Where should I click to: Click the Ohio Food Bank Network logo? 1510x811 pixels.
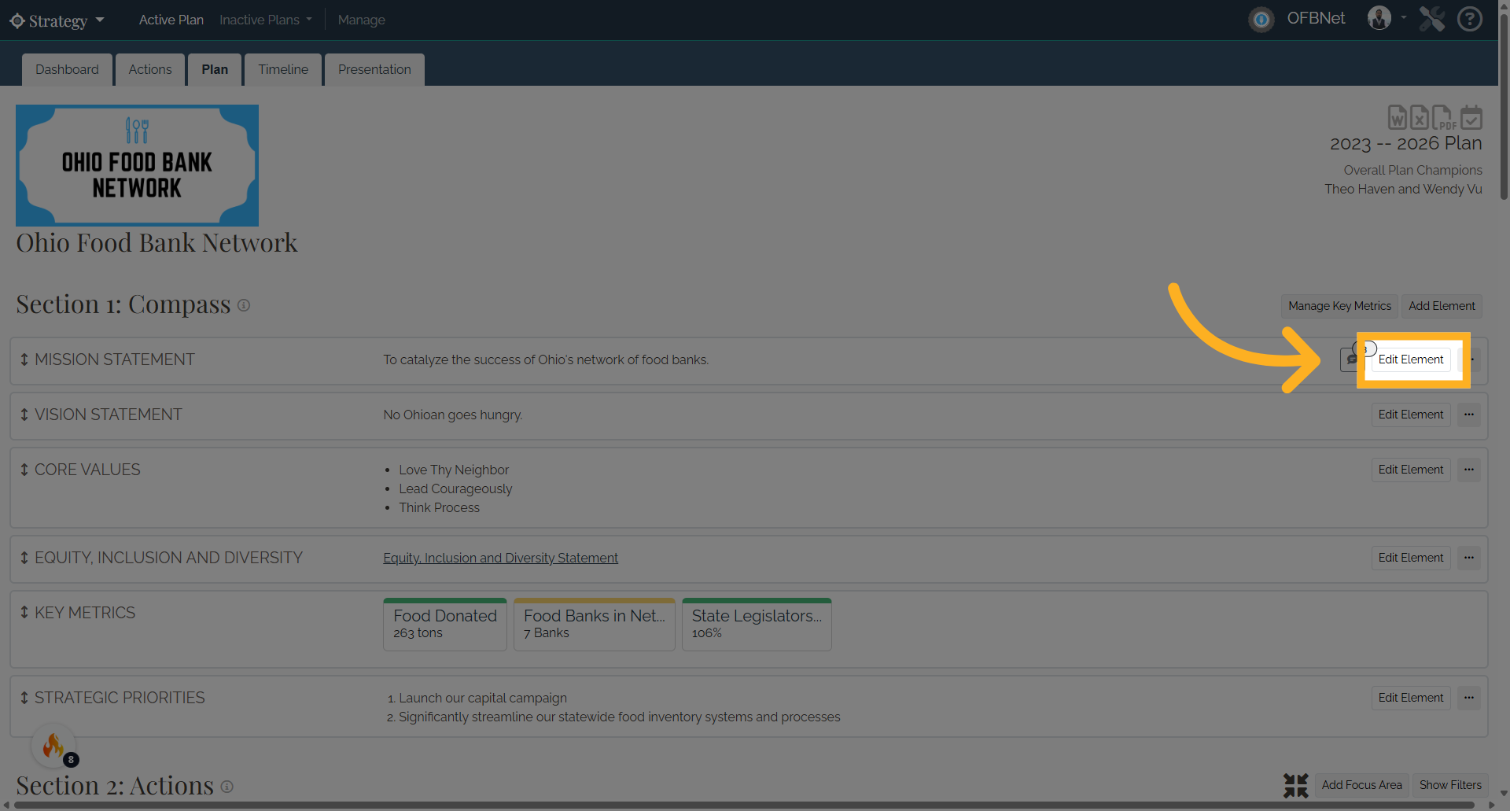(x=137, y=165)
